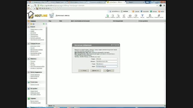Click the Delete toolbar icon

point(118,16)
